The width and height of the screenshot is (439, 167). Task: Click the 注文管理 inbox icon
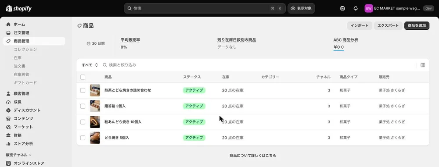[x=8, y=33]
